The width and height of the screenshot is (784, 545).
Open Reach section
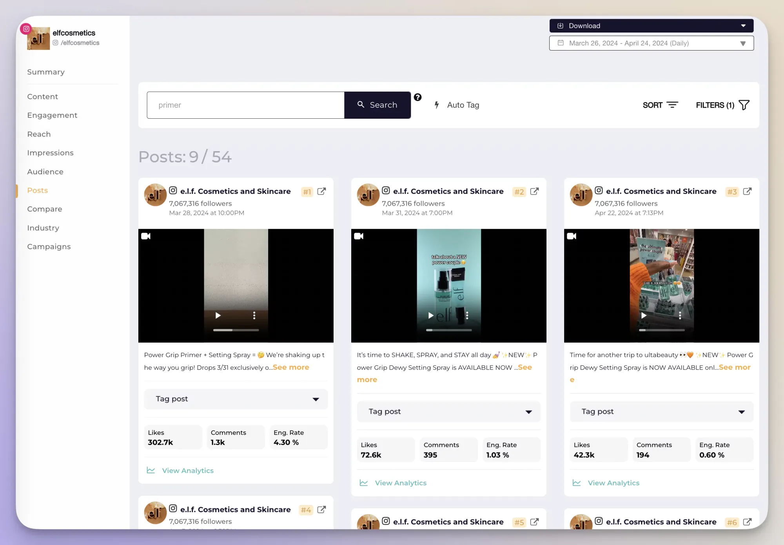[x=39, y=134]
